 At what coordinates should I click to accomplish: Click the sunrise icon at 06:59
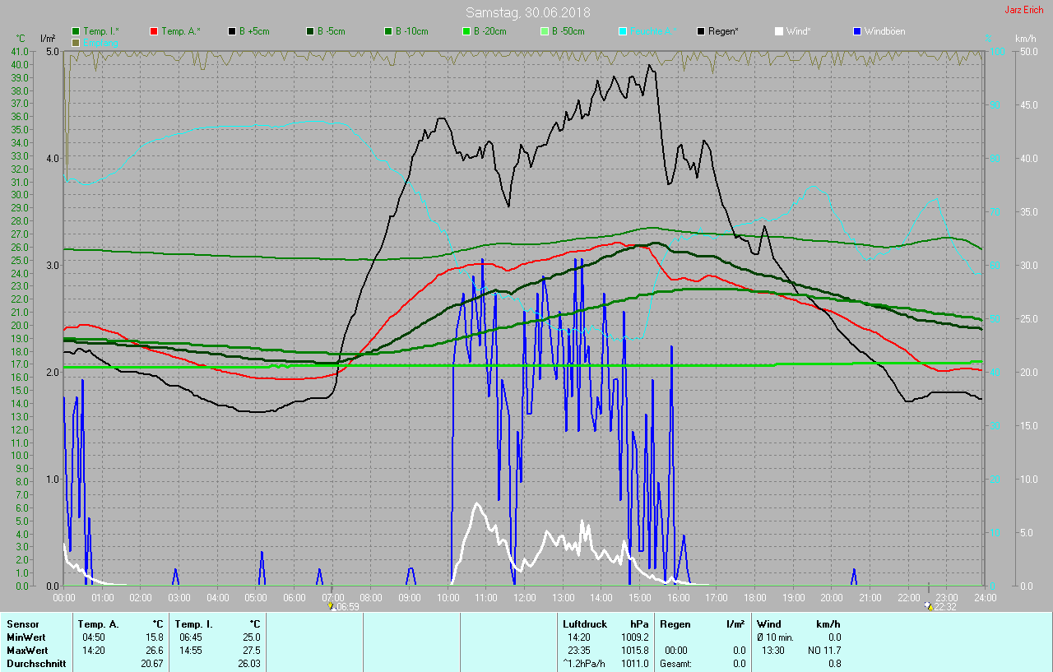[331, 606]
